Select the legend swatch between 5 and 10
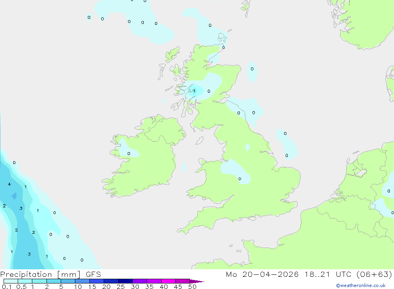 (68, 281)
